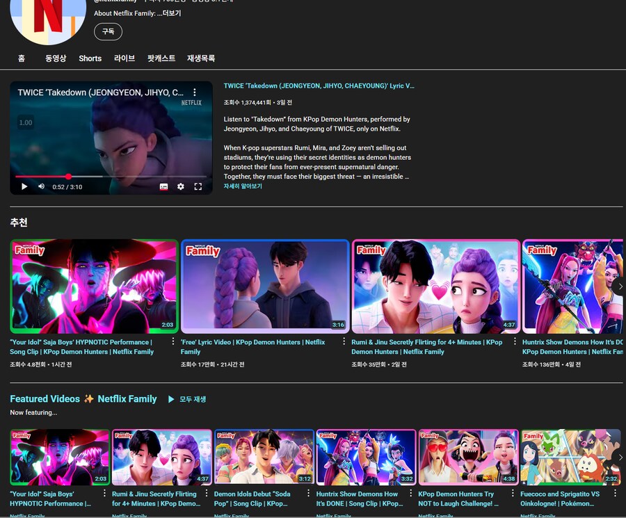
Task: Click the 조회수 1,374,441회 view count text
Action: pos(247,103)
